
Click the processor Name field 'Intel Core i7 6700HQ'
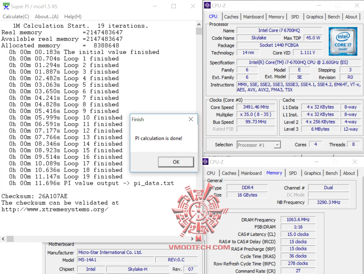[x=279, y=30]
